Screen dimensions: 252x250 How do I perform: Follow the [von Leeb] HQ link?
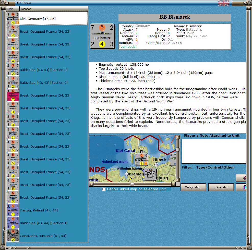coord(128,47)
